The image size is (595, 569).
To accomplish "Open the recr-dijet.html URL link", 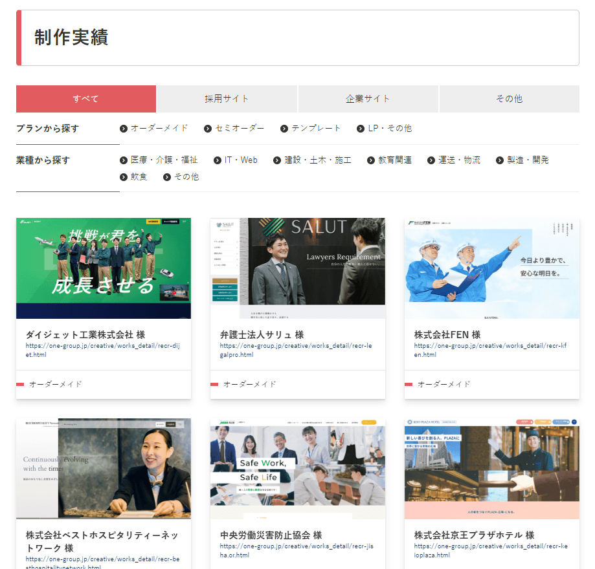I will (103, 350).
